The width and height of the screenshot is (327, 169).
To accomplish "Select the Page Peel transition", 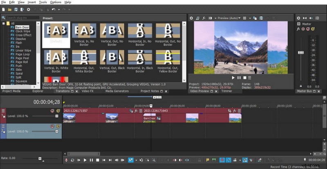I will [22, 58].
